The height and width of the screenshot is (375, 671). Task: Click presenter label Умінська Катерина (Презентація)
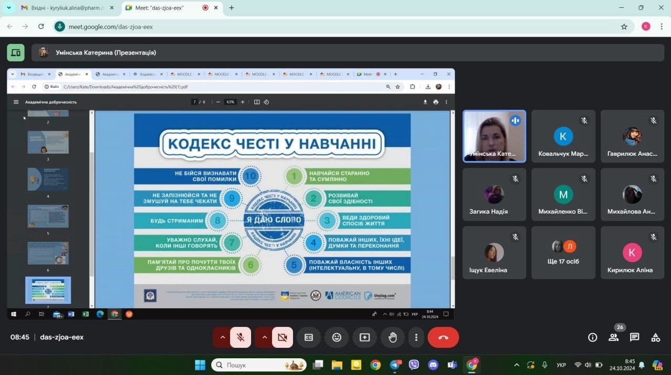[106, 52]
